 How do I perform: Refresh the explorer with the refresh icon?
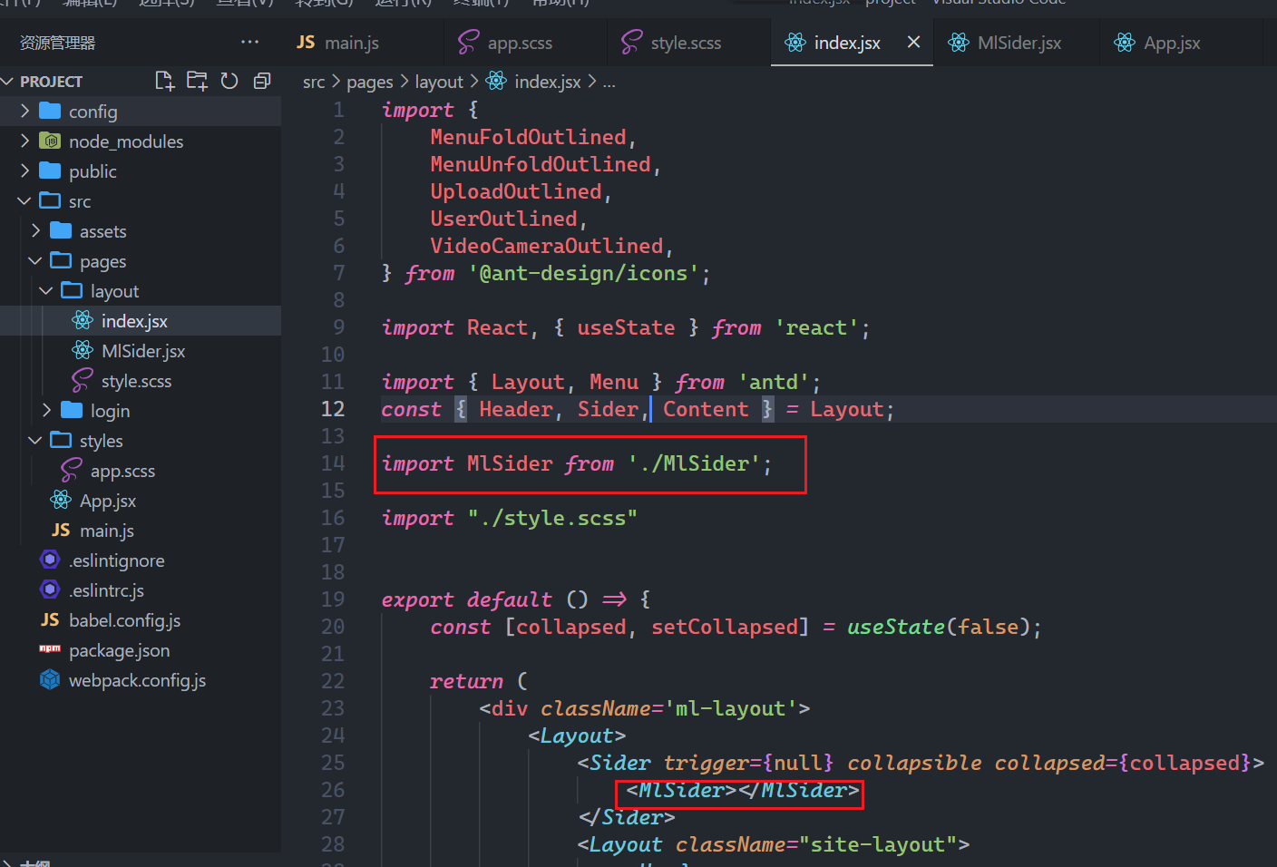[229, 81]
